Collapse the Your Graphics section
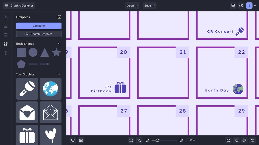The width and height of the screenshot is (259, 145). coord(59,74)
